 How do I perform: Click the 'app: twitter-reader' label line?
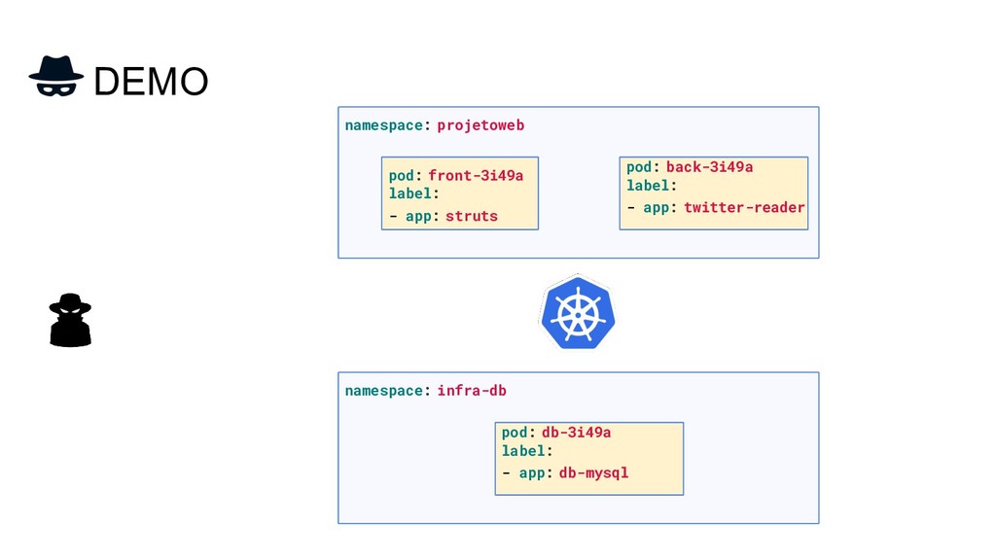(716, 208)
